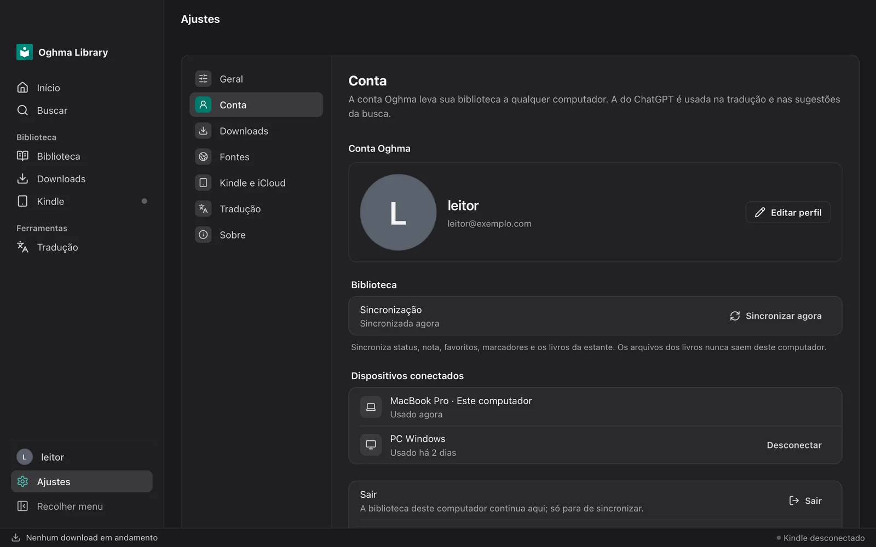Open Biblioteca via its book icon

coord(22,156)
